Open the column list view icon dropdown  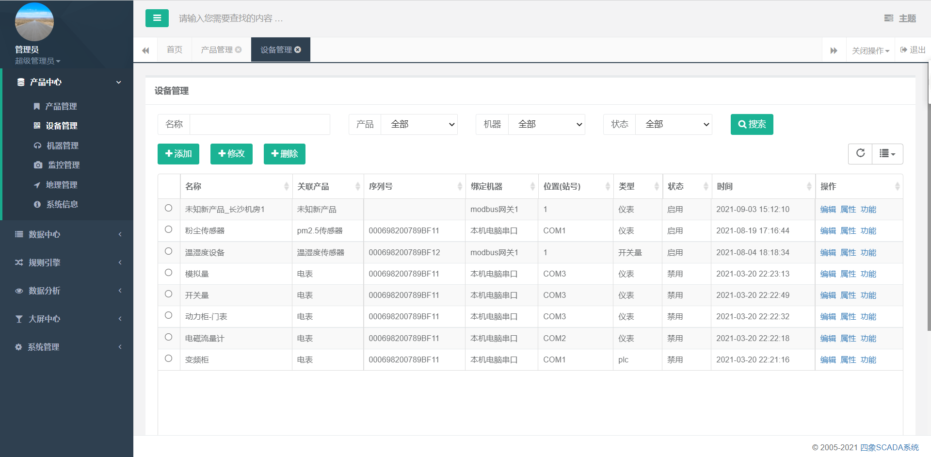click(887, 154)
